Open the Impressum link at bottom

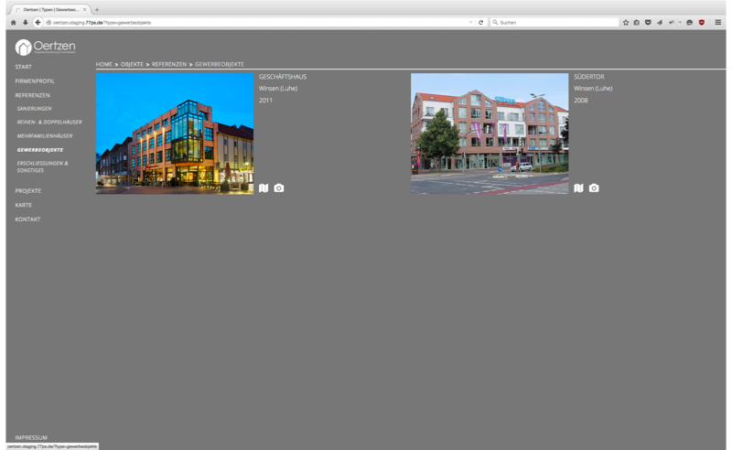coord(31,437)
